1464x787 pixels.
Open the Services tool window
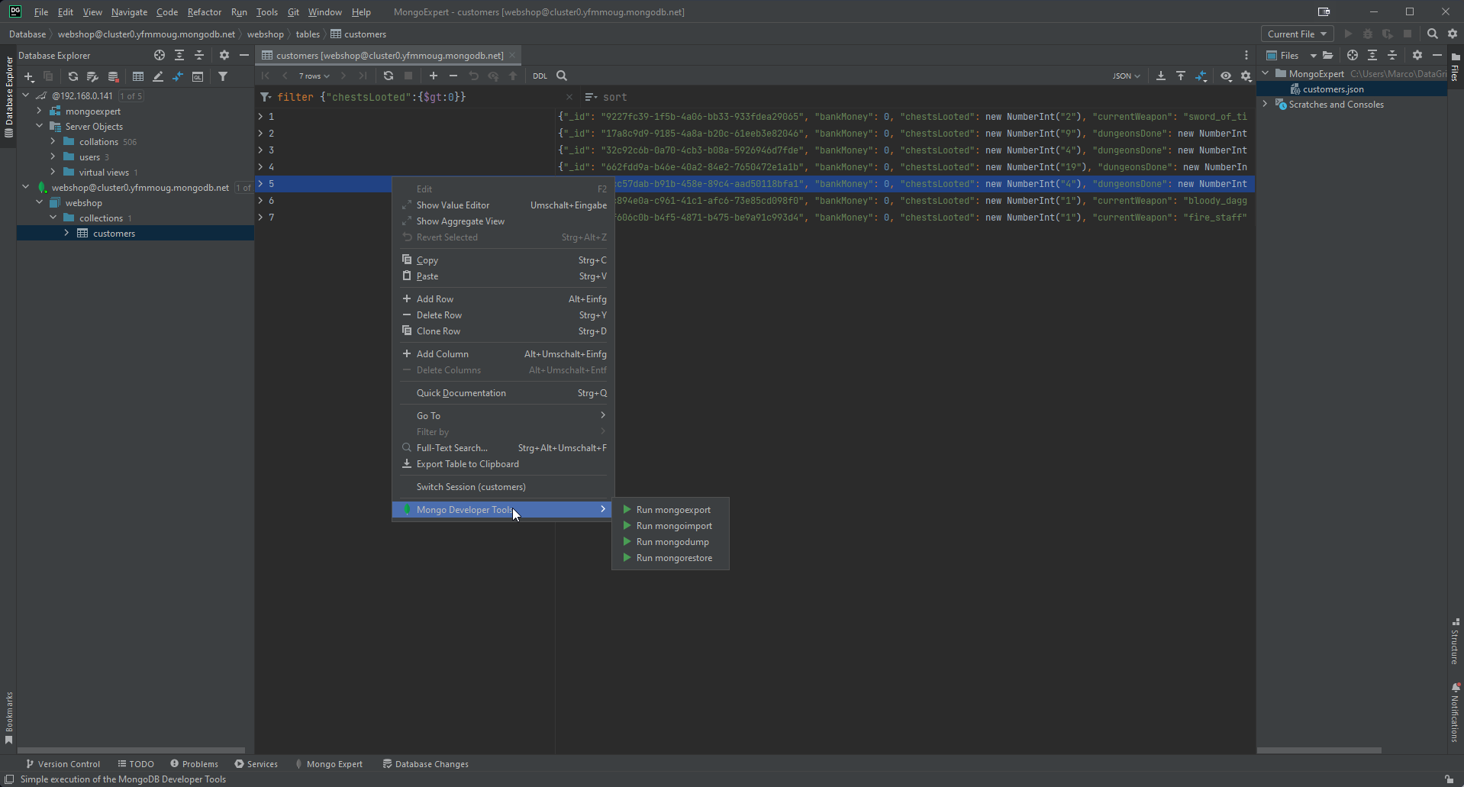(x=256, y=763)
